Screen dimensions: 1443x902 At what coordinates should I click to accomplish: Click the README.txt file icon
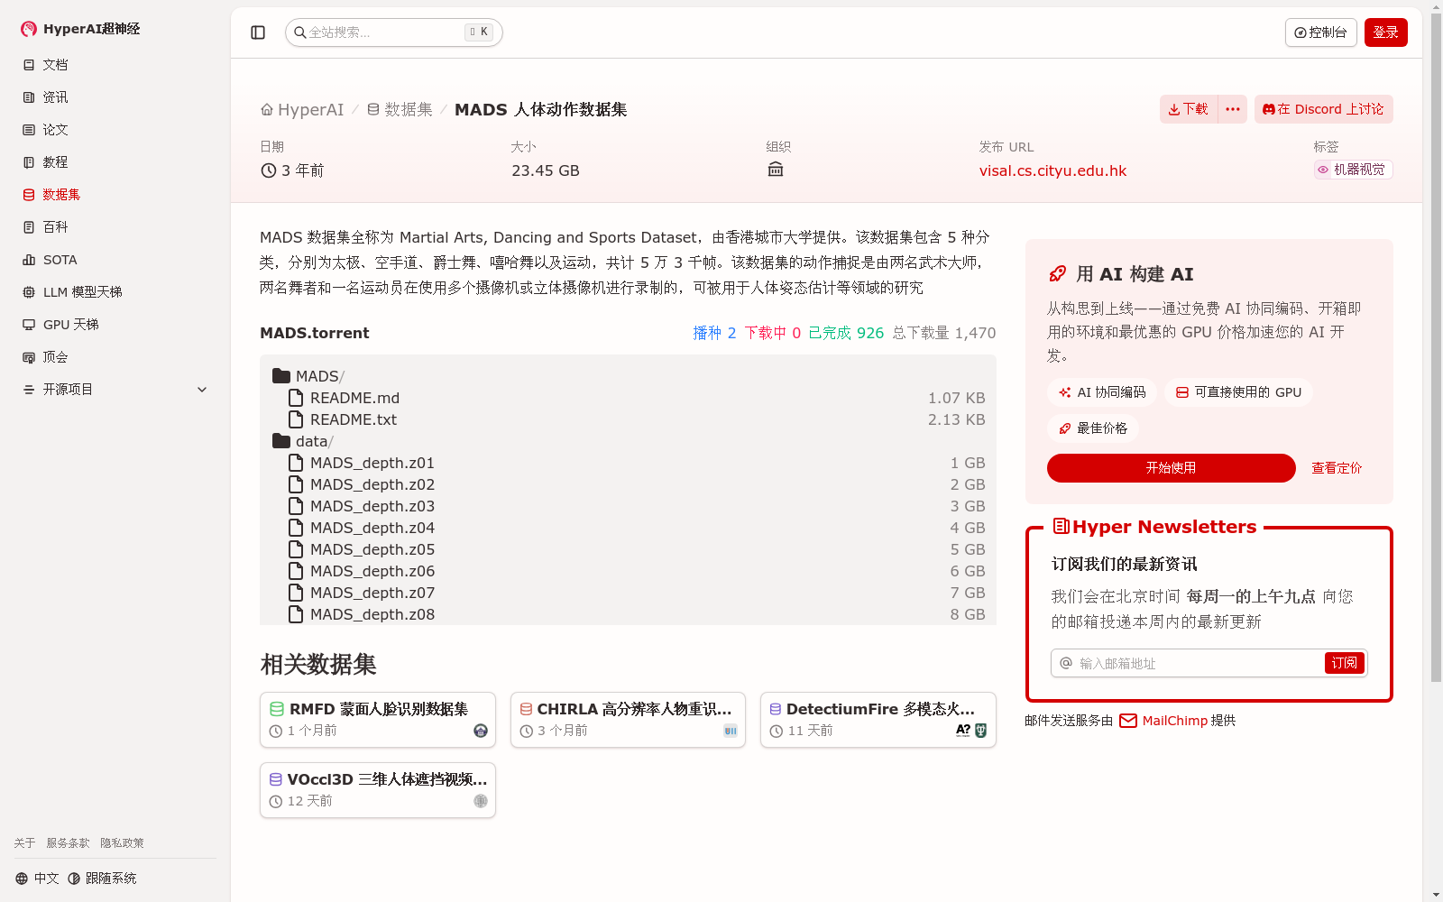[x=295, y=419]
